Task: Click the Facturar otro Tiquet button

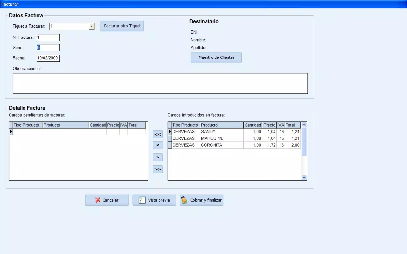Action: point(122,26)
